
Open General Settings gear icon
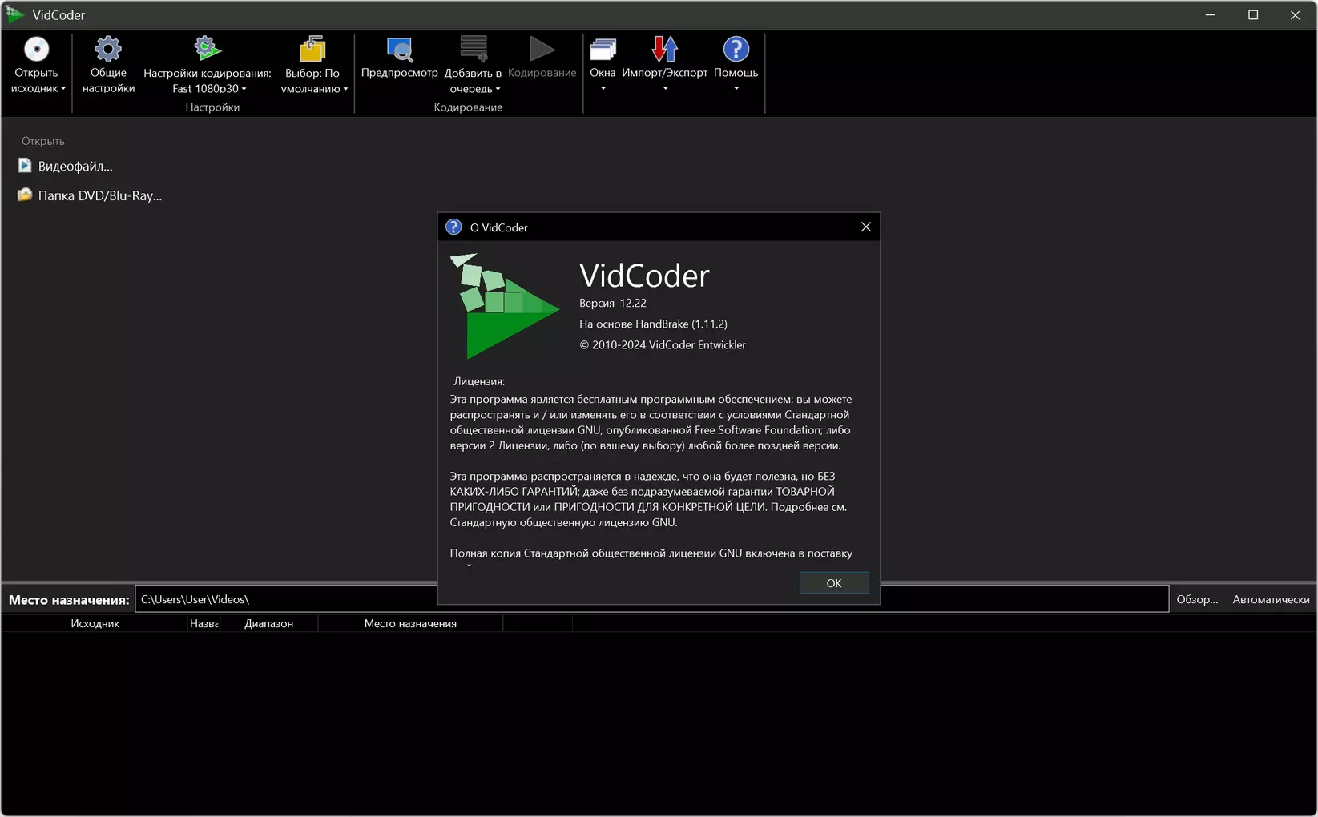click(108, 50)
